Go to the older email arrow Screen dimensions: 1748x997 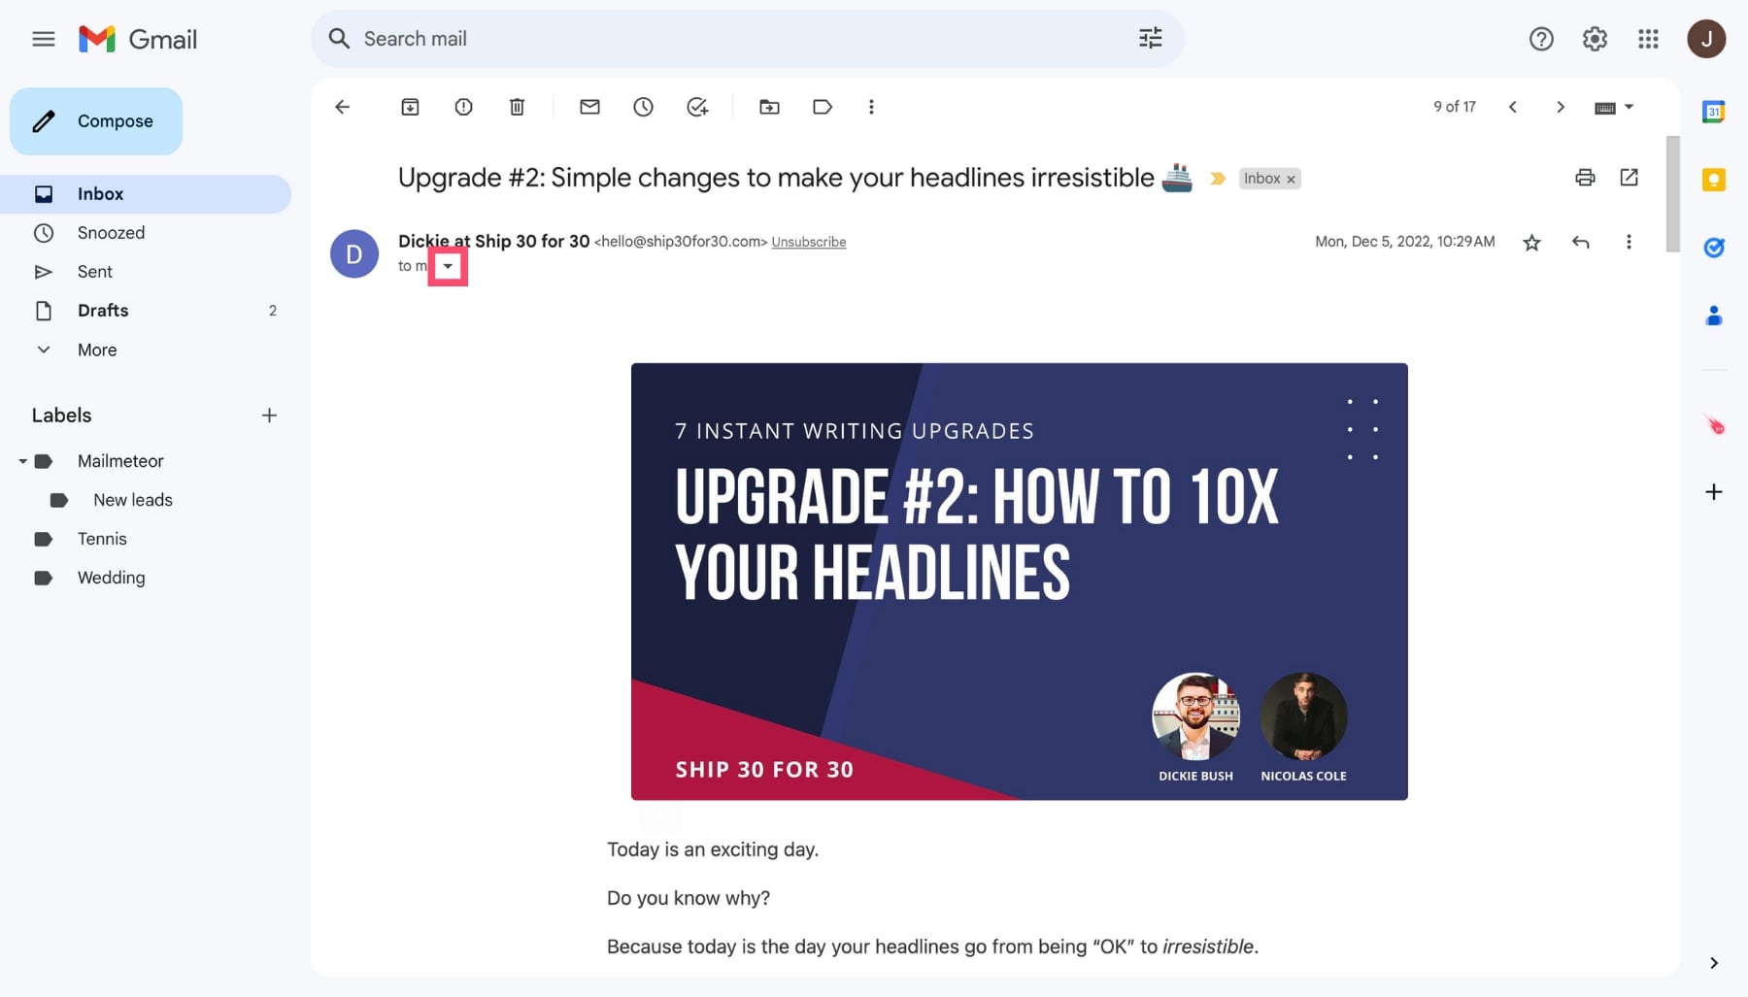point(1561,107)
